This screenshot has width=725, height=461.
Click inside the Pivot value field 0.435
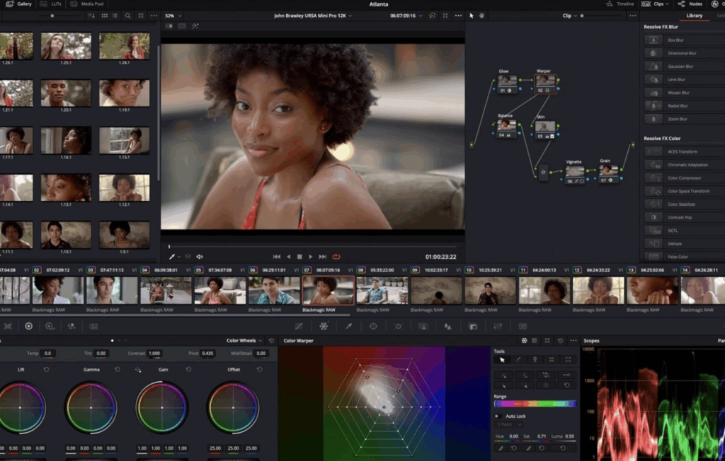[x=207, y=354]
